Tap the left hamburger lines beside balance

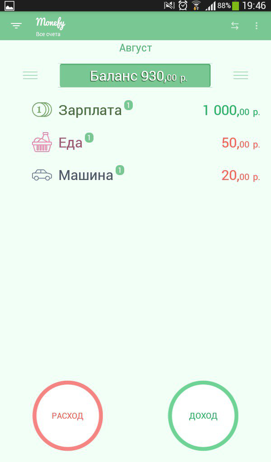click(x=30, y=75)
